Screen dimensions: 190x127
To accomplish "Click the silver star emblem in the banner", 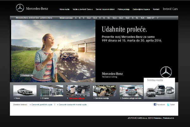I will [166, 72].
